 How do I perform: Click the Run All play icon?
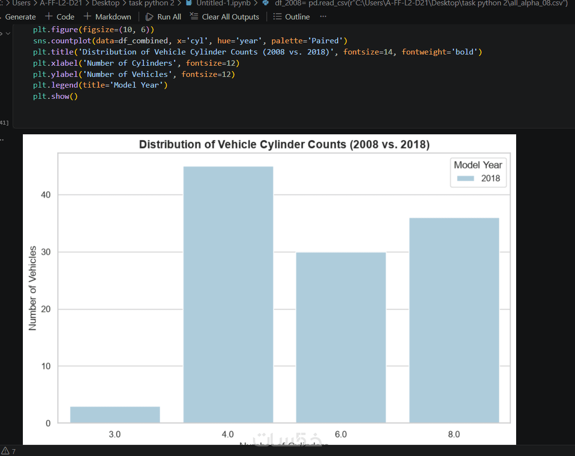[149, 17]
